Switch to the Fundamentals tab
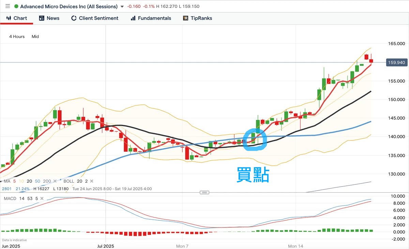This screenshot has width=409, height=249. (x=151, y=18)
